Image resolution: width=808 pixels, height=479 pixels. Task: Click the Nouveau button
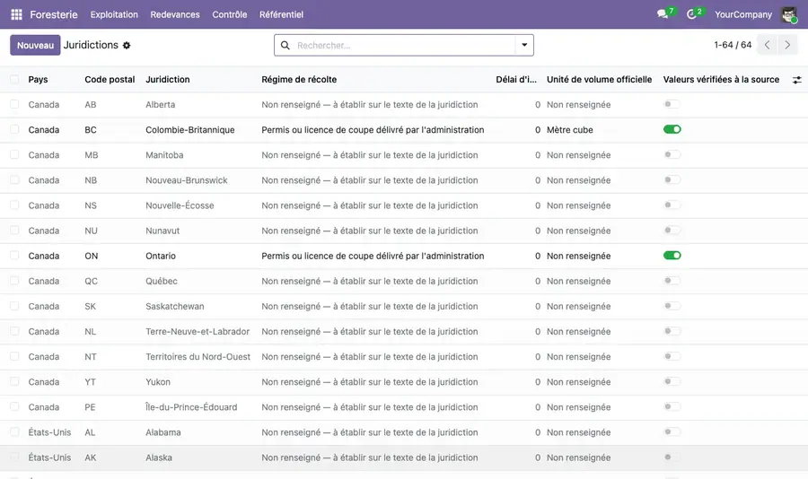point(35,46)
